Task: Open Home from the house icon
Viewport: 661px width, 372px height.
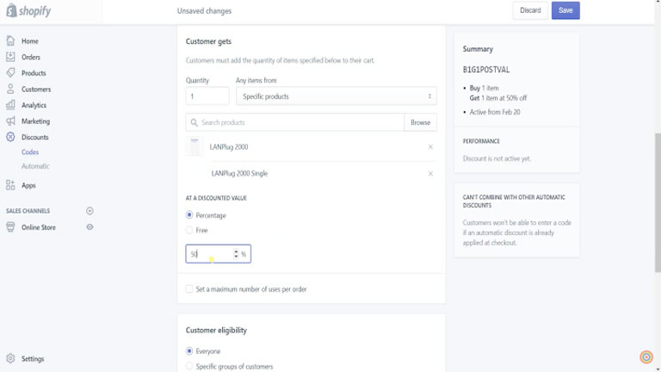Action: (10, 41)
